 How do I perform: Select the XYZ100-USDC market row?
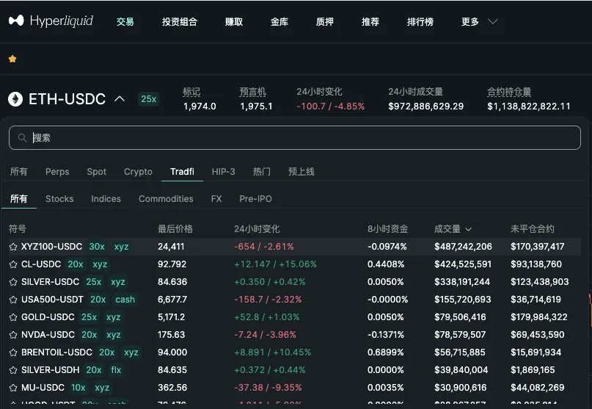click(x=295, y=247)
